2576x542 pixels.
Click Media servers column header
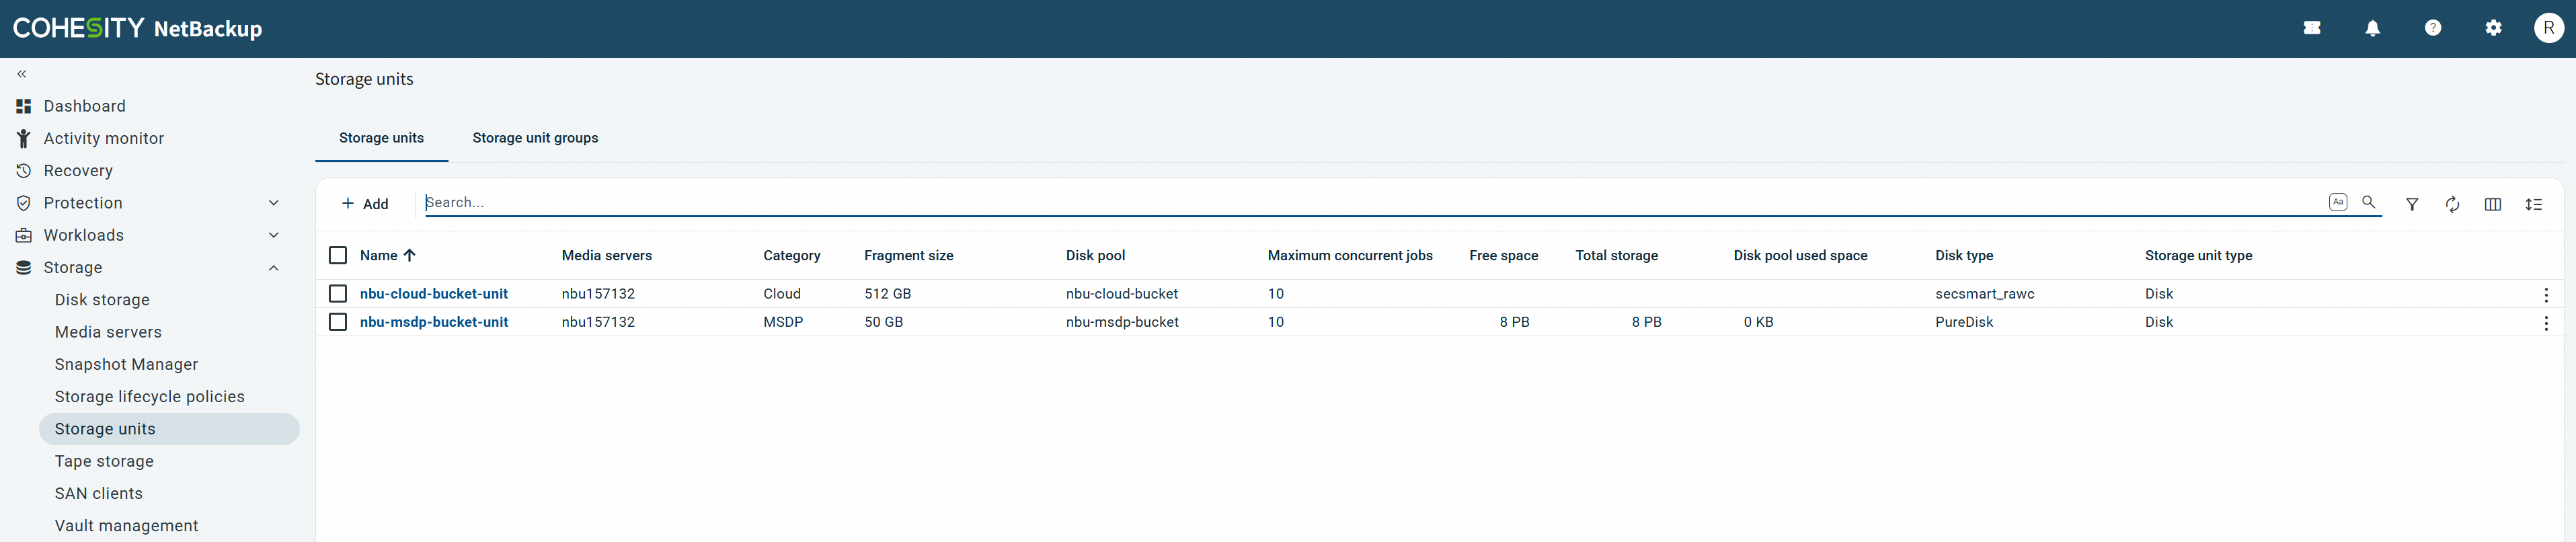click(607, 255)
